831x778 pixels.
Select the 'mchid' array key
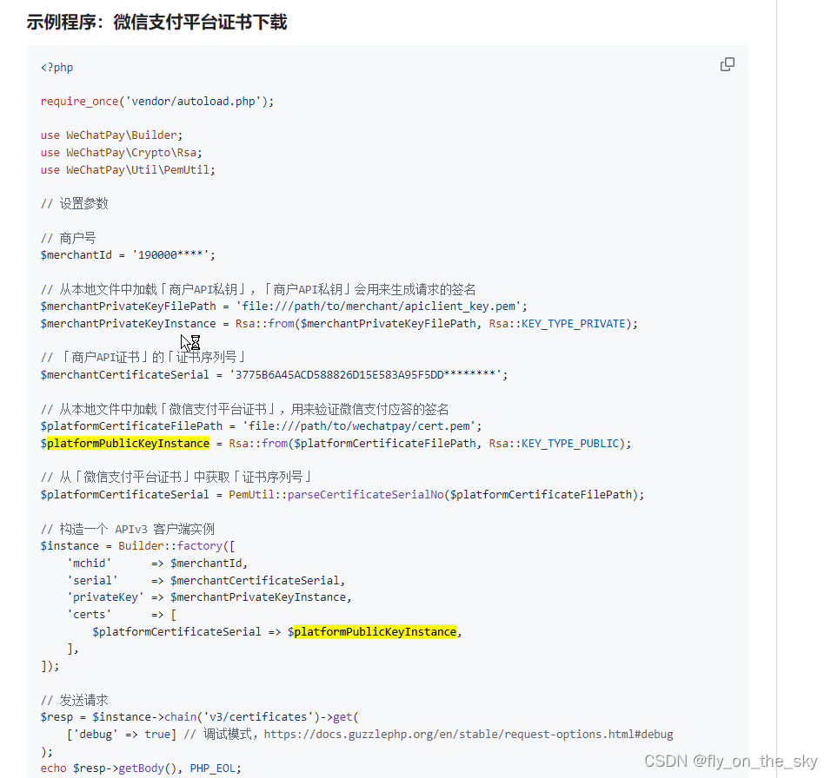(x=89, y=563)
